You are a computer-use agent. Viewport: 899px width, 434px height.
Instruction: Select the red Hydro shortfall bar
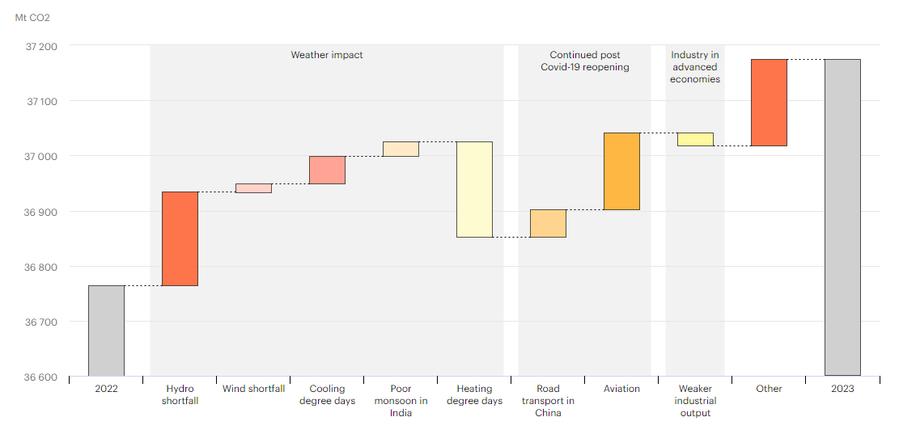(180, 238)
